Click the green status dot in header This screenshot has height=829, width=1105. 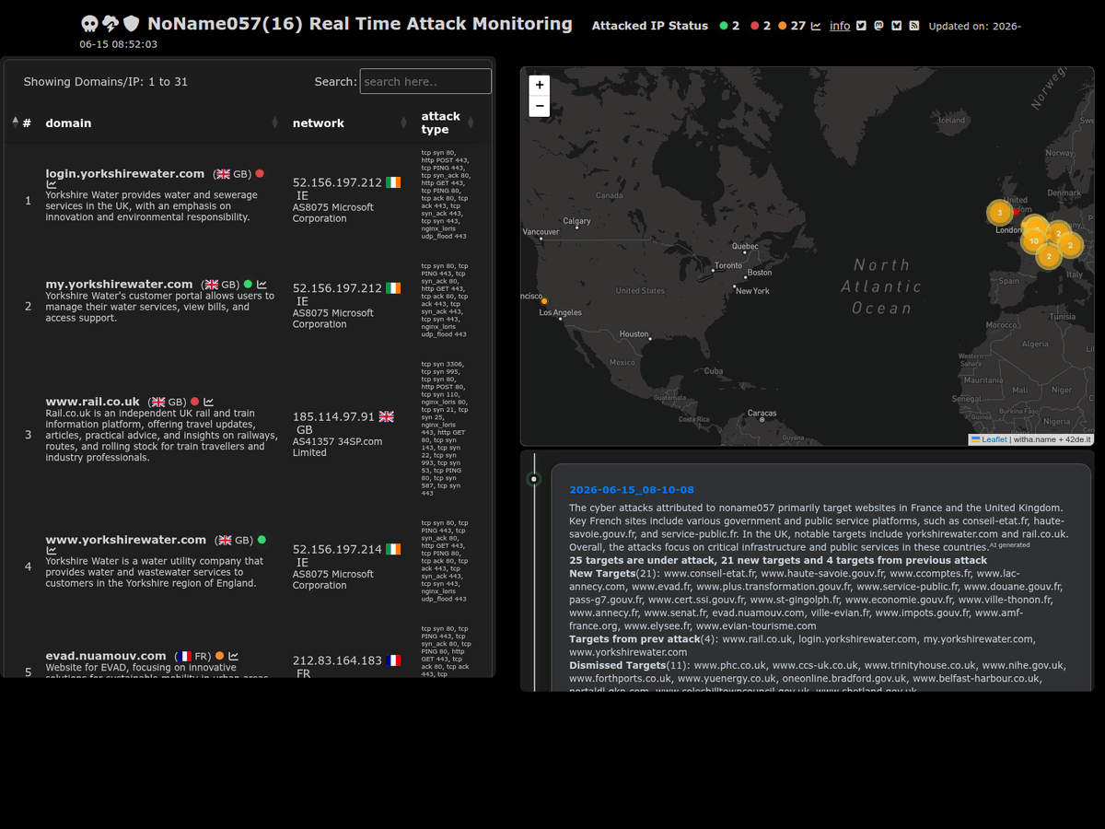tap(724, 26)
